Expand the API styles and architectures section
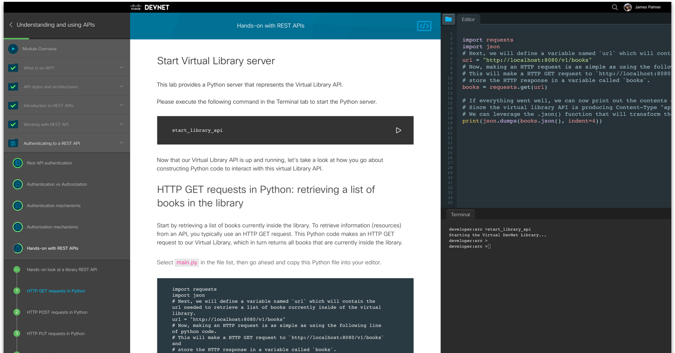Viewport: 675px width, 353px height. (x=121, y=86)
